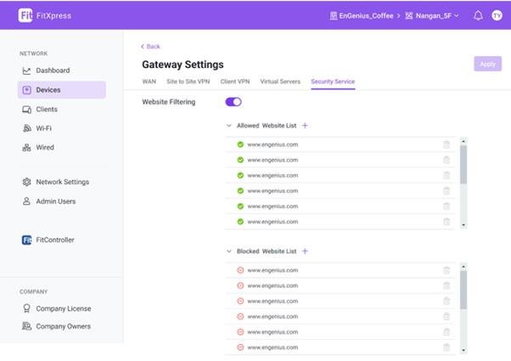
Task: Switch to the Site to Site VPN tab
Action: 188,82
